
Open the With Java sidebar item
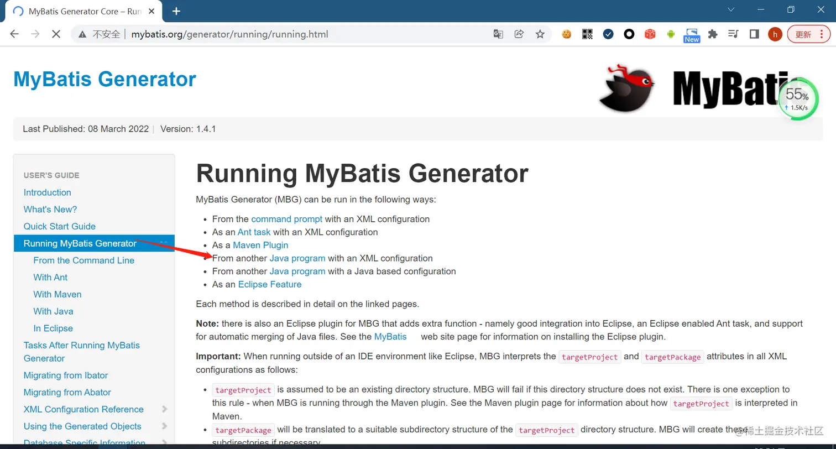54,311
